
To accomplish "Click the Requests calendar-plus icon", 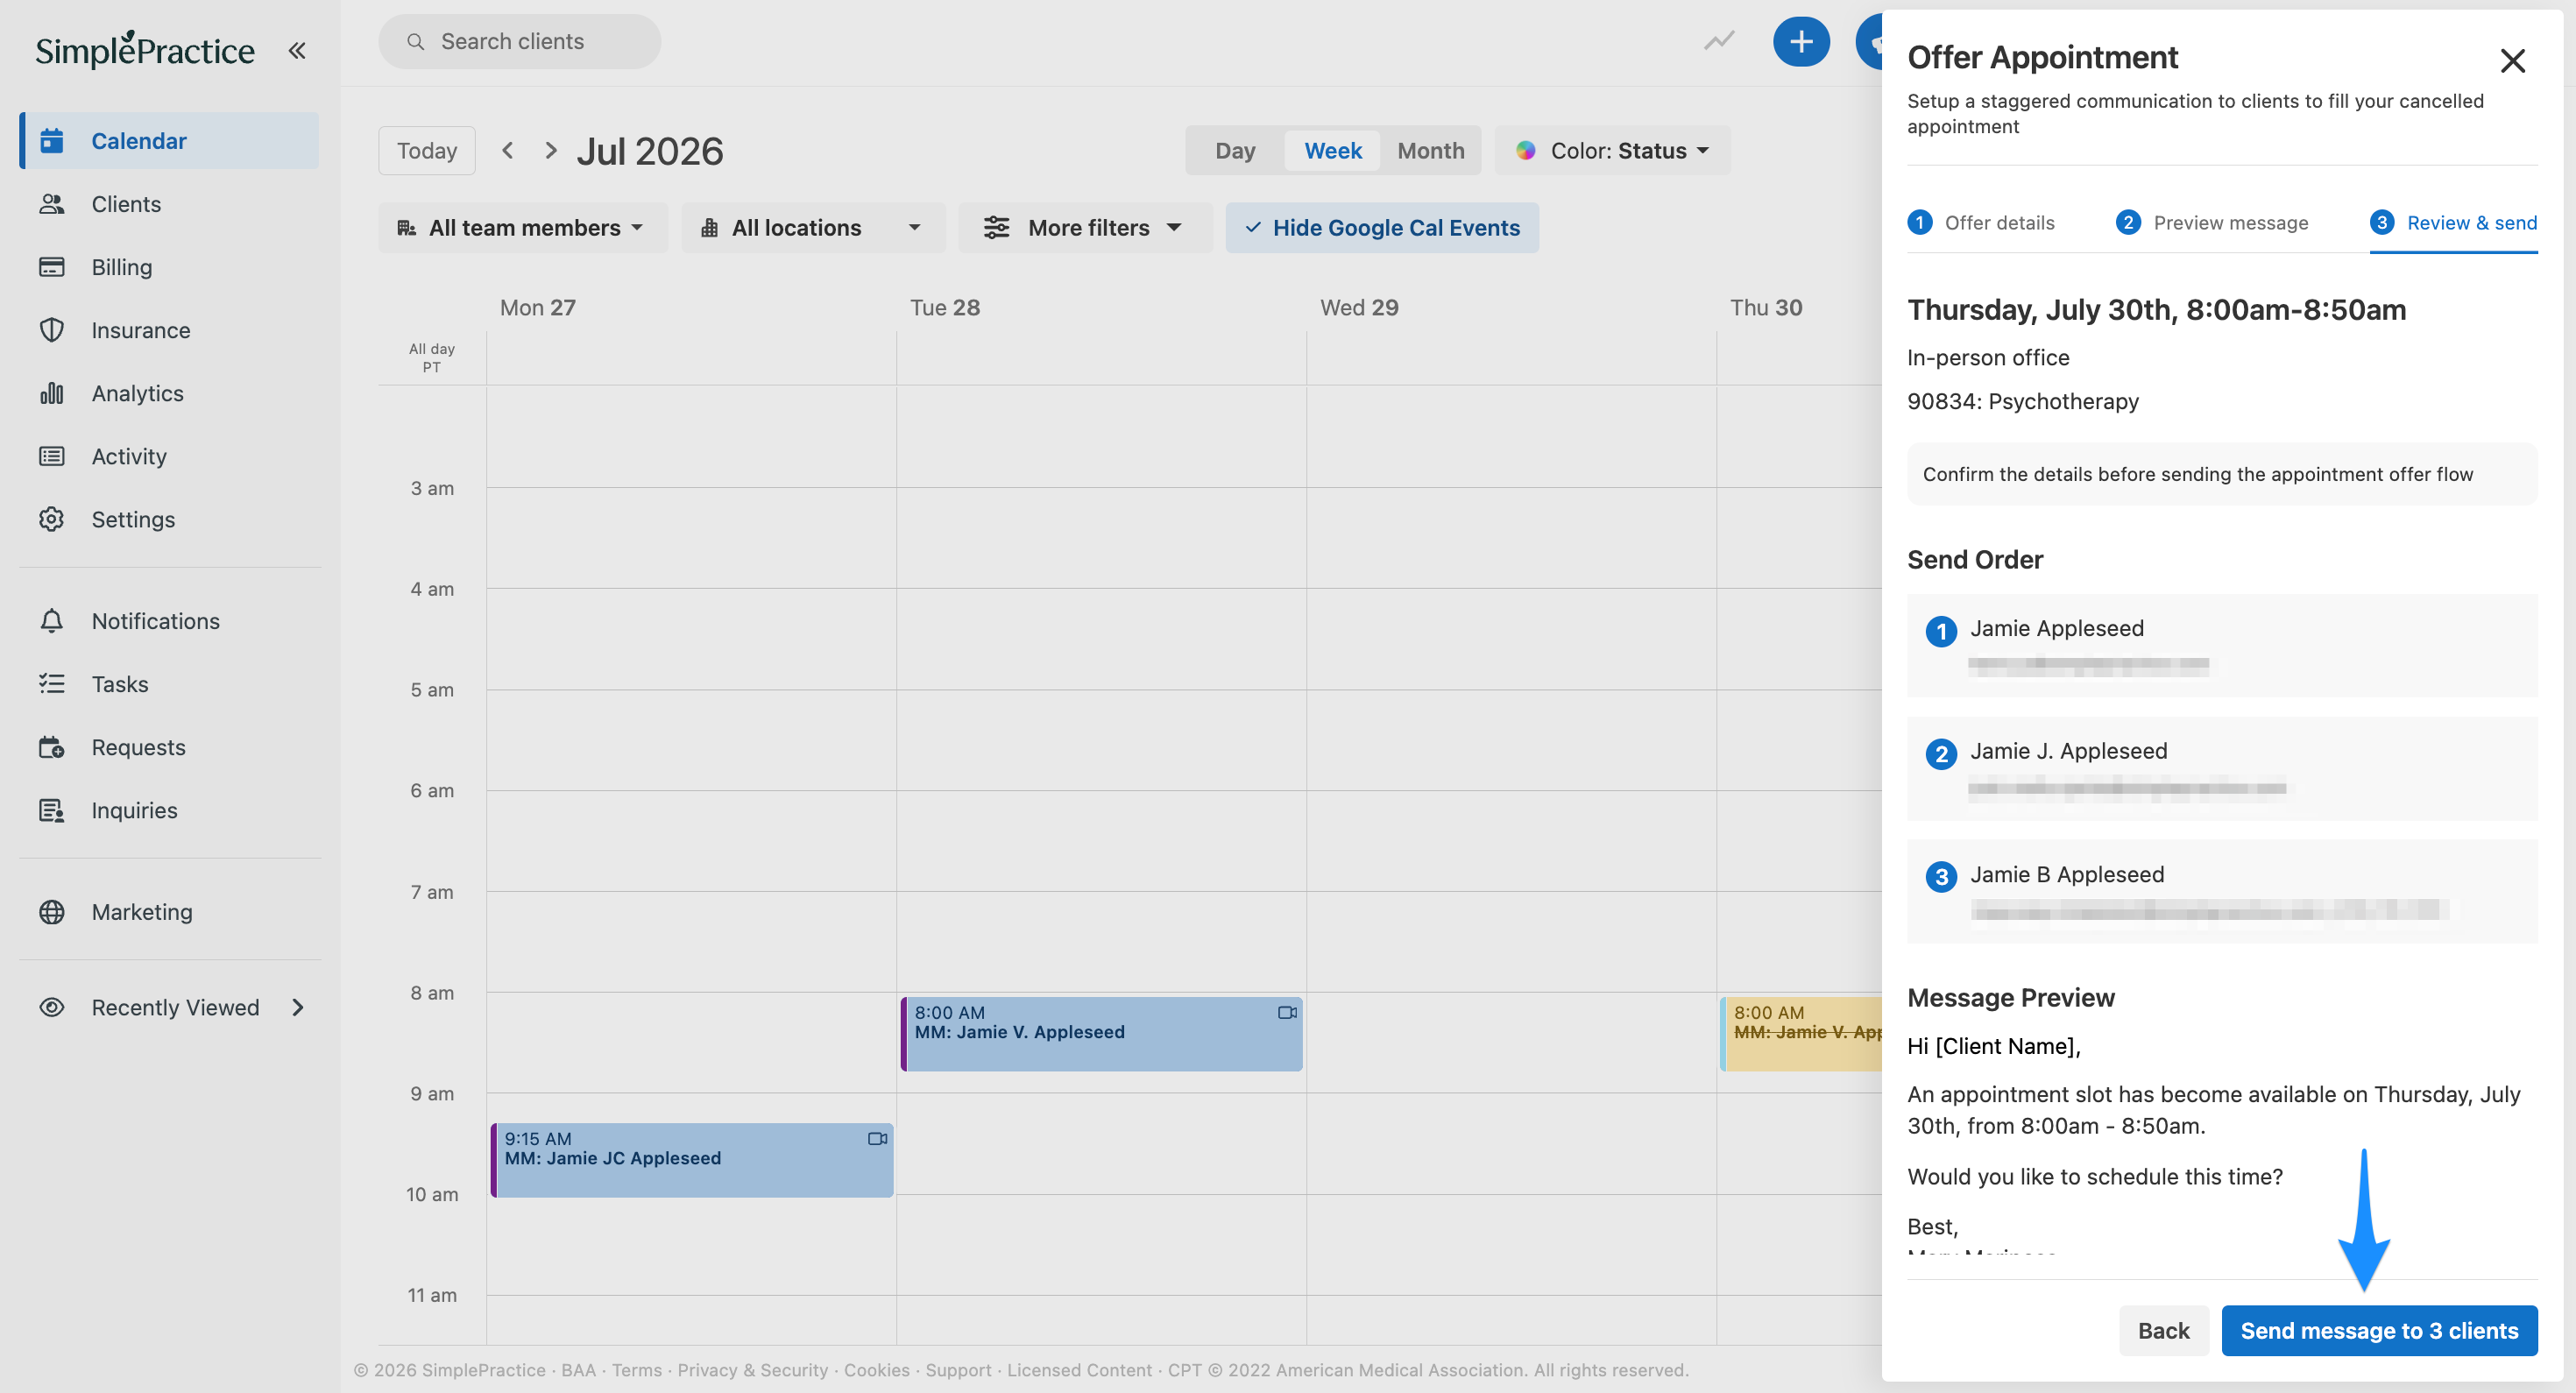I will tap(52, 747).
